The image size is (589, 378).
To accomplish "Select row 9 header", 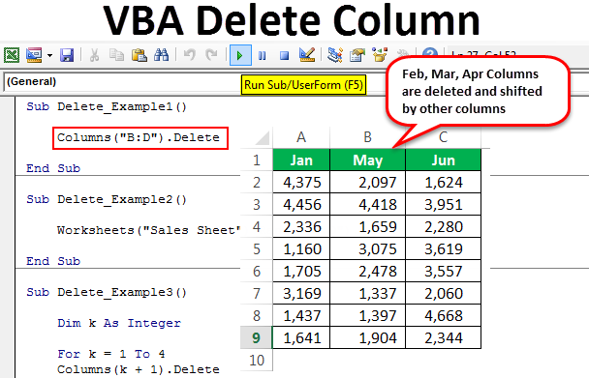I will 256,337.
